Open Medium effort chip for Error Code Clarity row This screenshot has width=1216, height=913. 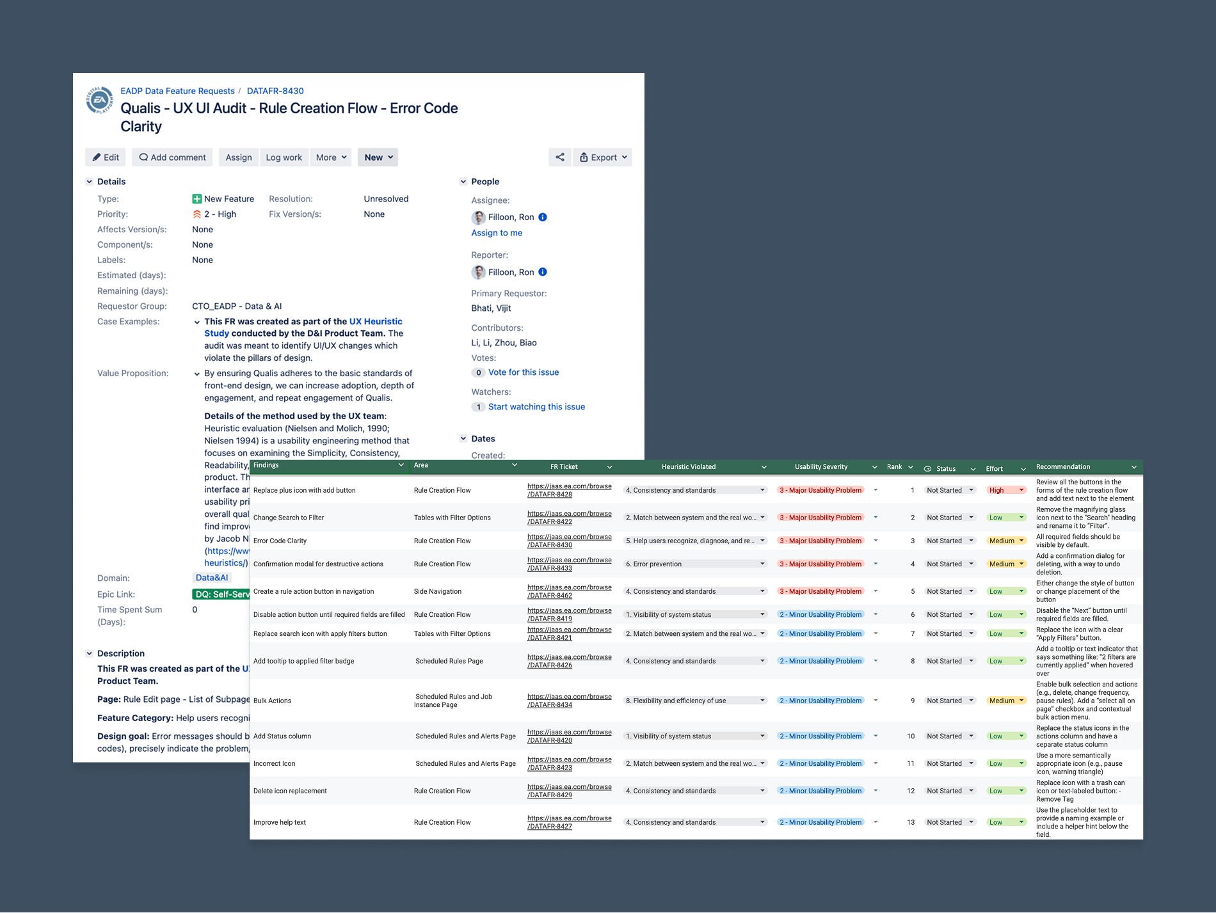point(1006,541)
